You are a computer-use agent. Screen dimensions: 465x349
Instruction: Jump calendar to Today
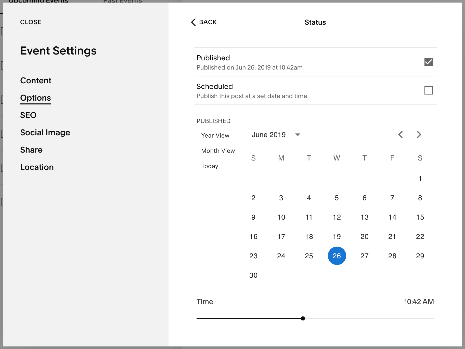(210, 166)
